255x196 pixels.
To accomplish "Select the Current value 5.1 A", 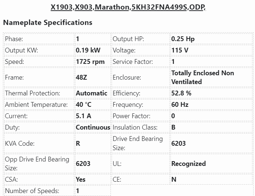I will [84, 116].
